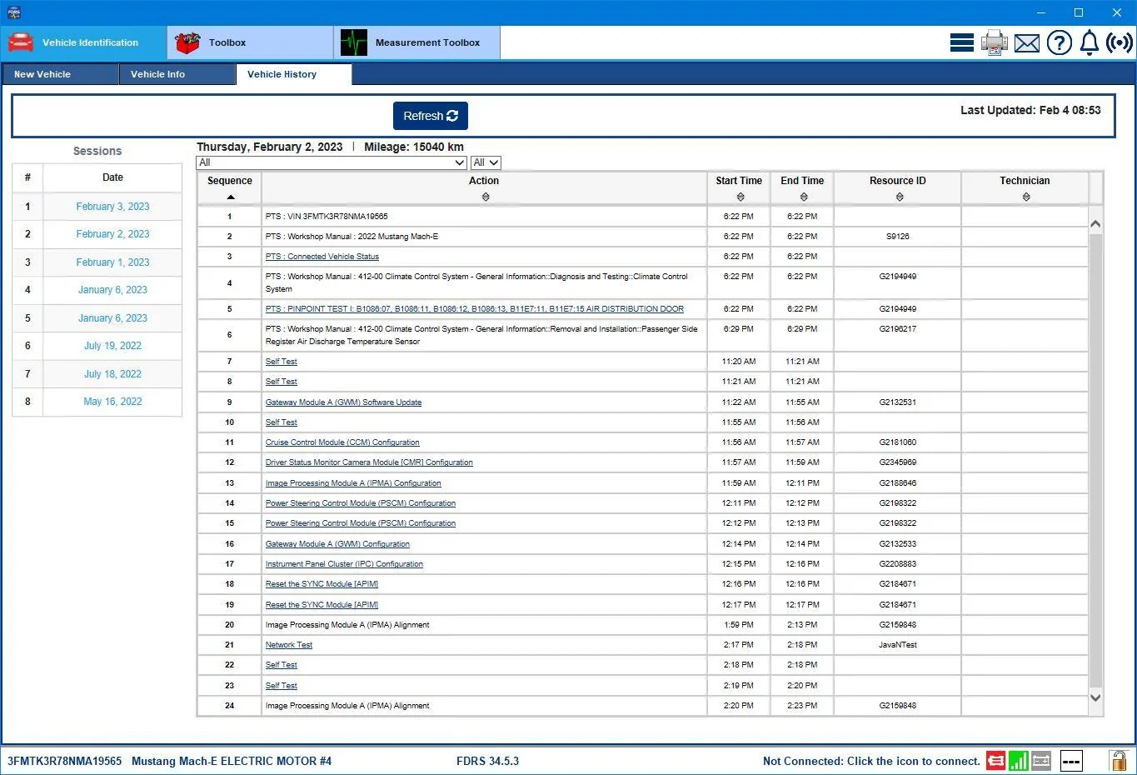
Task: Open session February 2, 2023
Action: 112,234
